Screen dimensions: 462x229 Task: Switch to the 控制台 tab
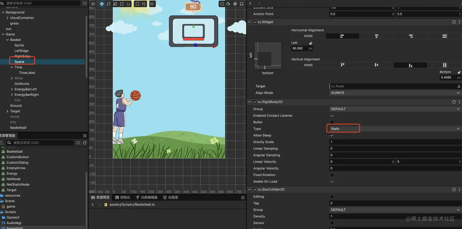click(122, 198)
